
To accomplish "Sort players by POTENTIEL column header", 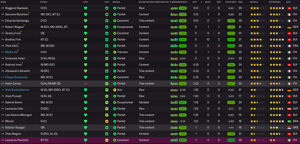I will 275,2.
